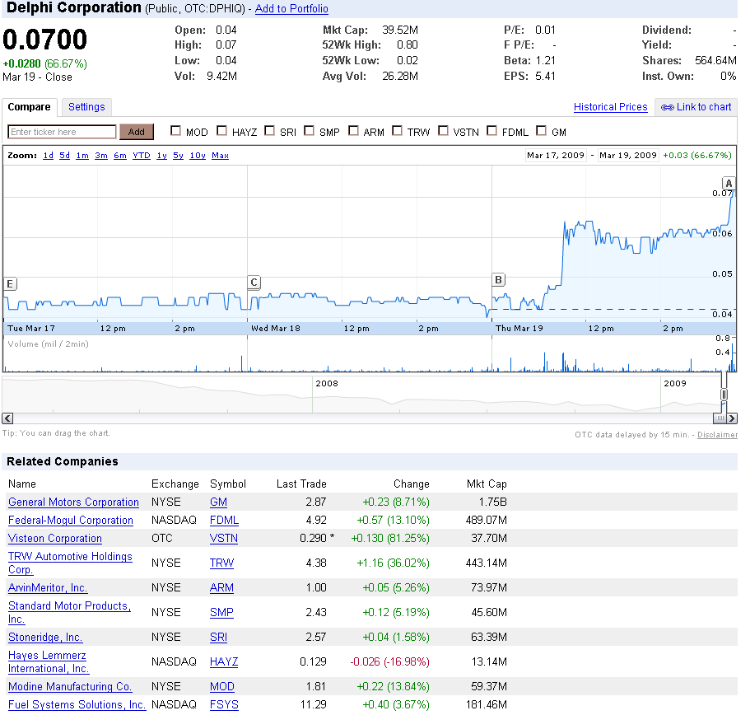Screen dimensions: 750x715
Task: Open Hayes Lemmerz International, Inc. page
Action: coord(49,662)
